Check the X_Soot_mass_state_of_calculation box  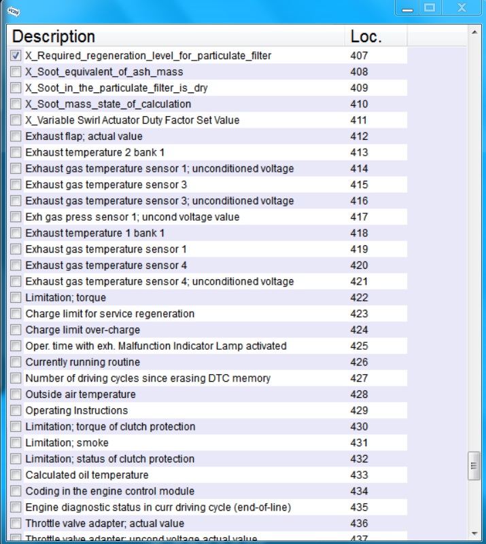tap(16, 104)
